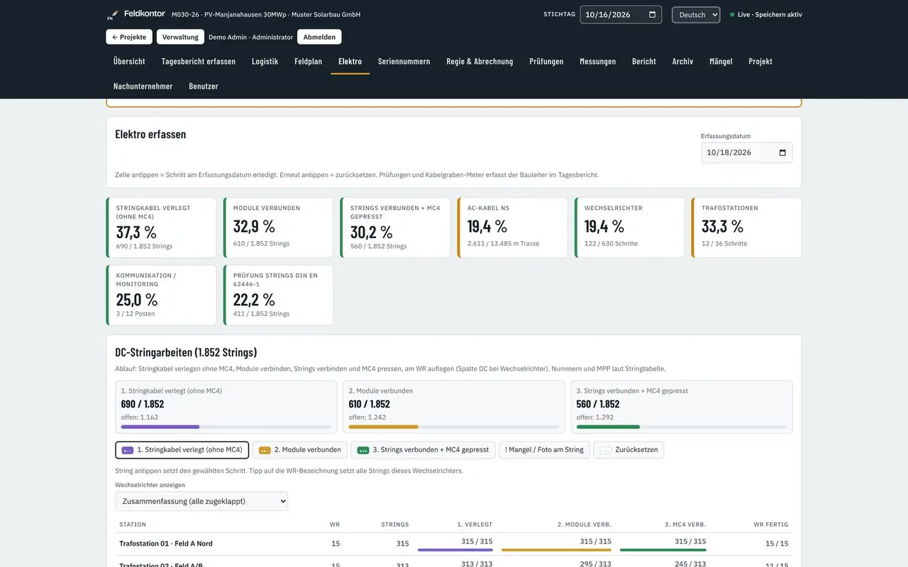The height and width of the screenshot is (567, 908).
Task: Choose the Zurücksetzen dashed chip
Action: pos(629,450)
